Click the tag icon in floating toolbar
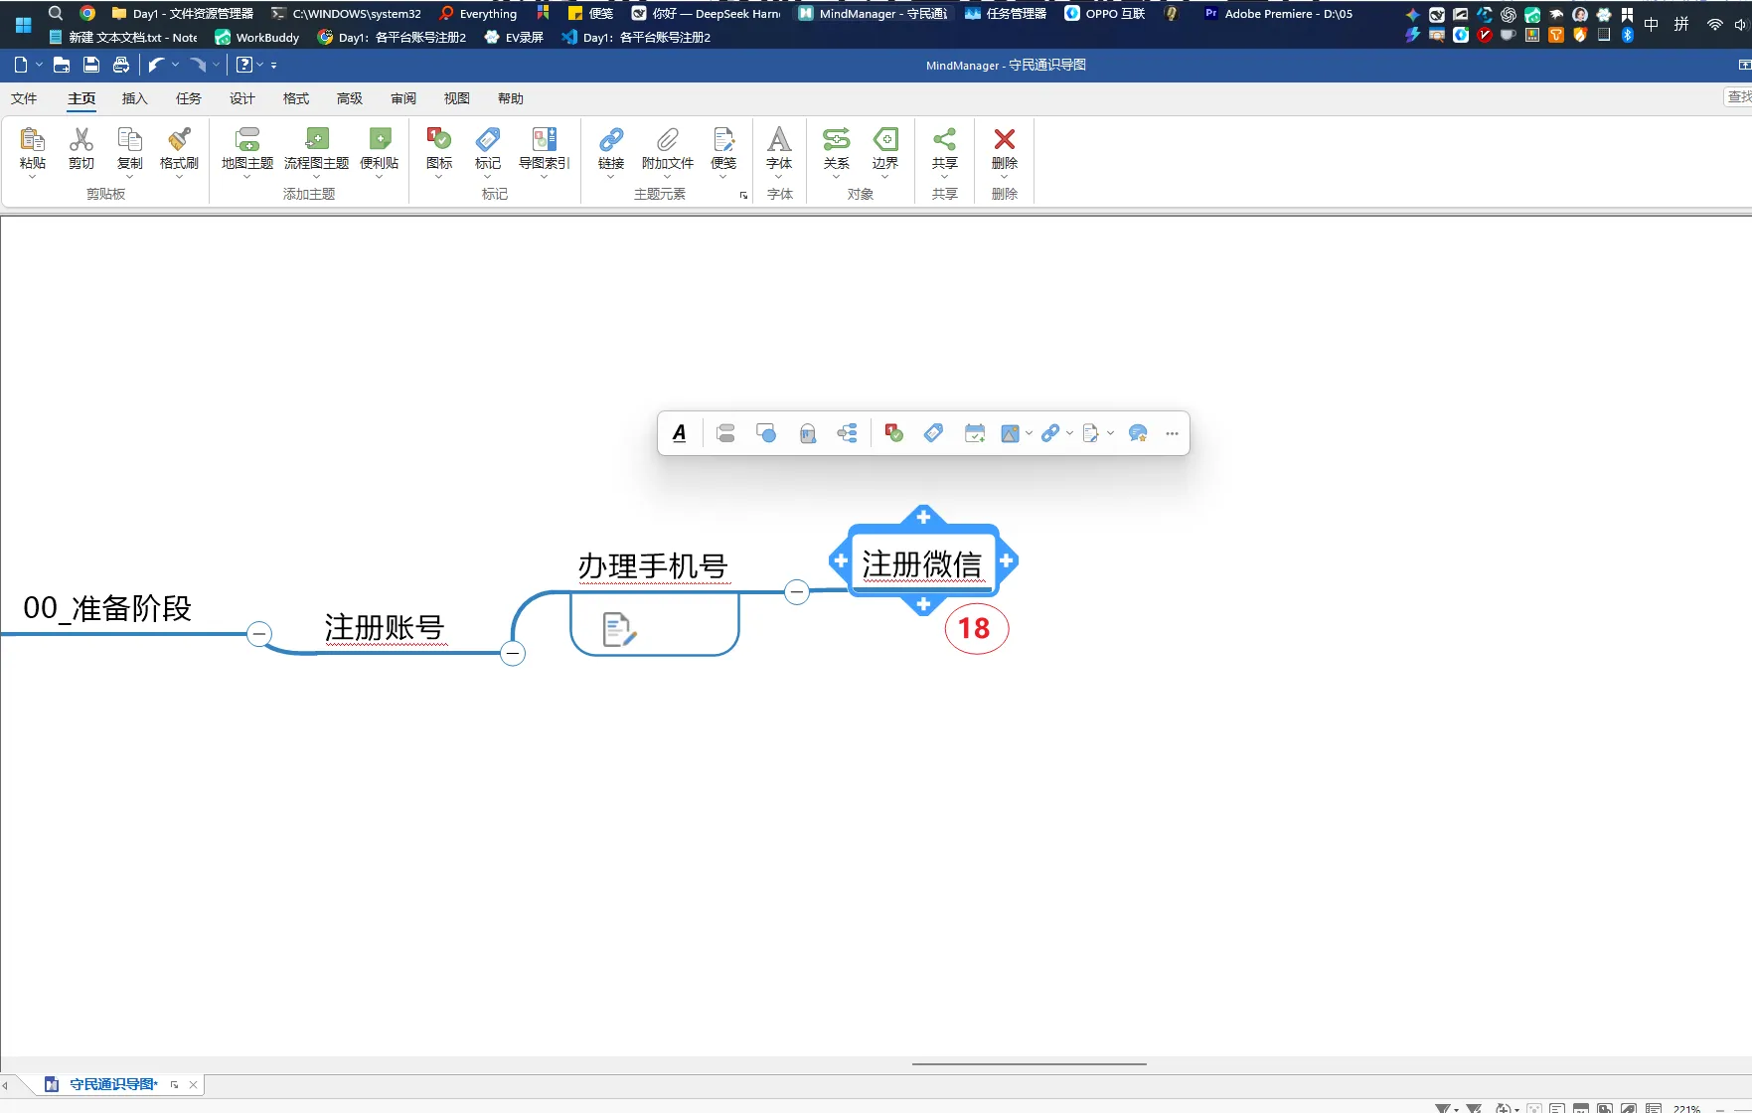Screen dimensions: 1752x1113 click(x=933, y=433)
